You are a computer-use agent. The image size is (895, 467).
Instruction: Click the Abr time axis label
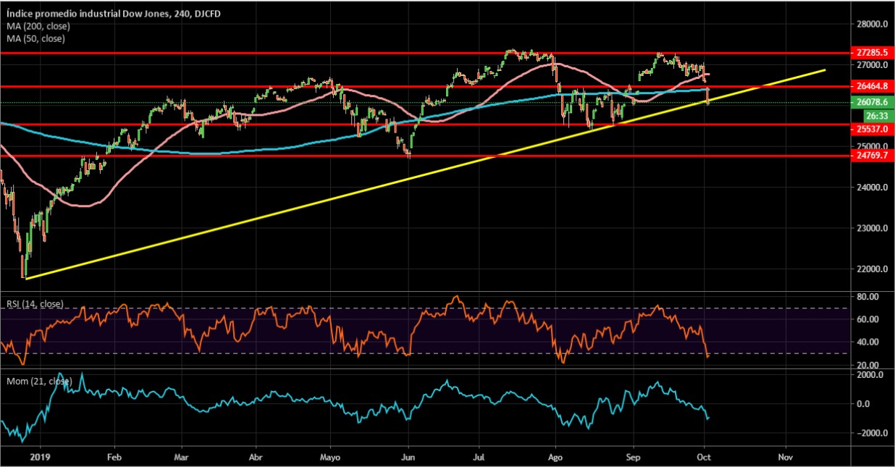pyautogui.click(x=256, y=458)
